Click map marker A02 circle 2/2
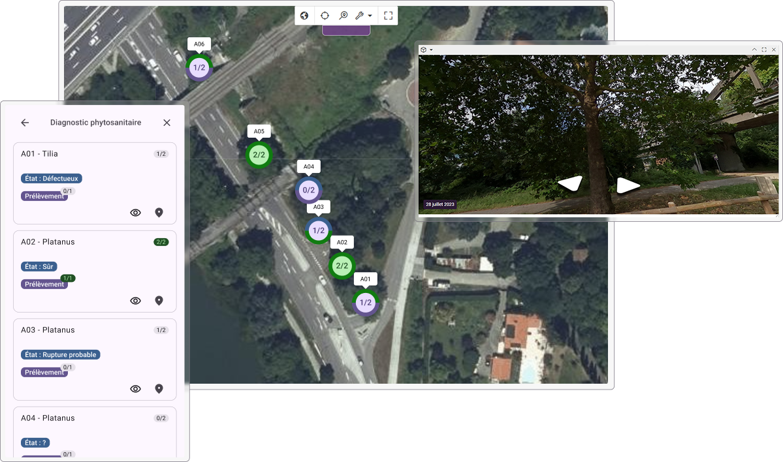Viewport: 783px width, 462px height. point(342,266)
